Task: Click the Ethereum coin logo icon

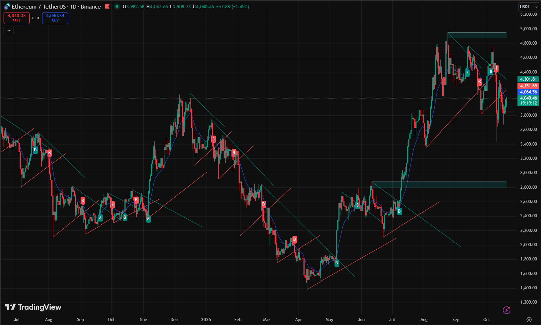Action: [7, 7]
